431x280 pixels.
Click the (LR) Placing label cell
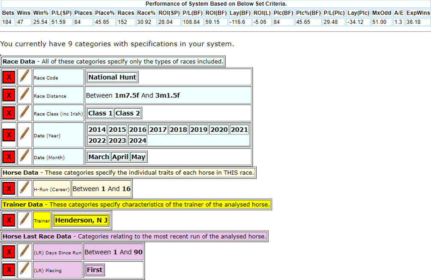click(x=58, y=270)
